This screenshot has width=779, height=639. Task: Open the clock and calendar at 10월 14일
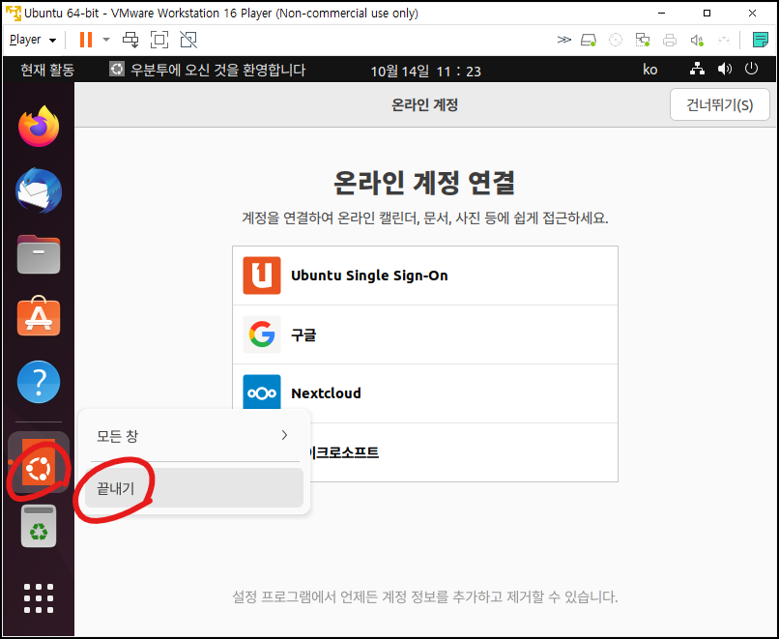click(x=426, y=72)
